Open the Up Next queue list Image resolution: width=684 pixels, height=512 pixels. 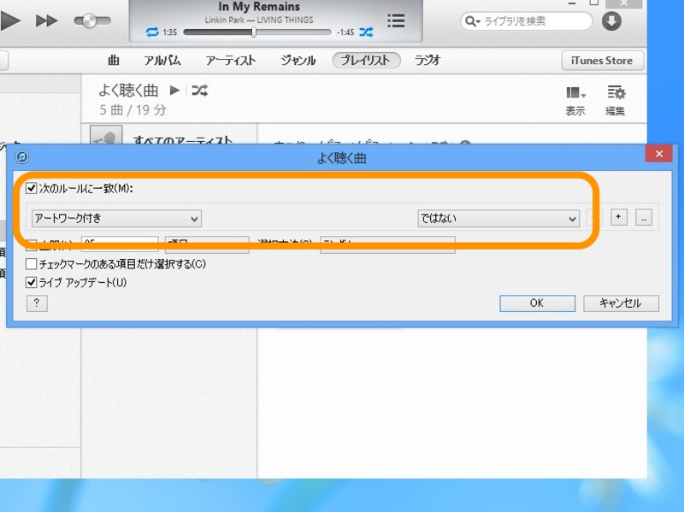pos(396,21)
